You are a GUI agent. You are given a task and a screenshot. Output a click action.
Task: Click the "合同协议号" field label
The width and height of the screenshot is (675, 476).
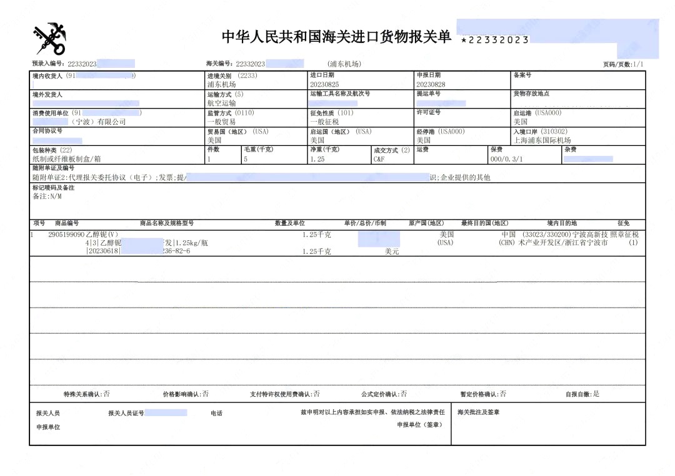click(47, 130)
